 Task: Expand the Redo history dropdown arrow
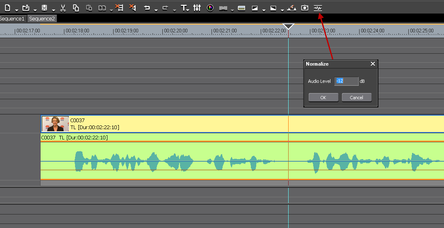pos(174,10)
